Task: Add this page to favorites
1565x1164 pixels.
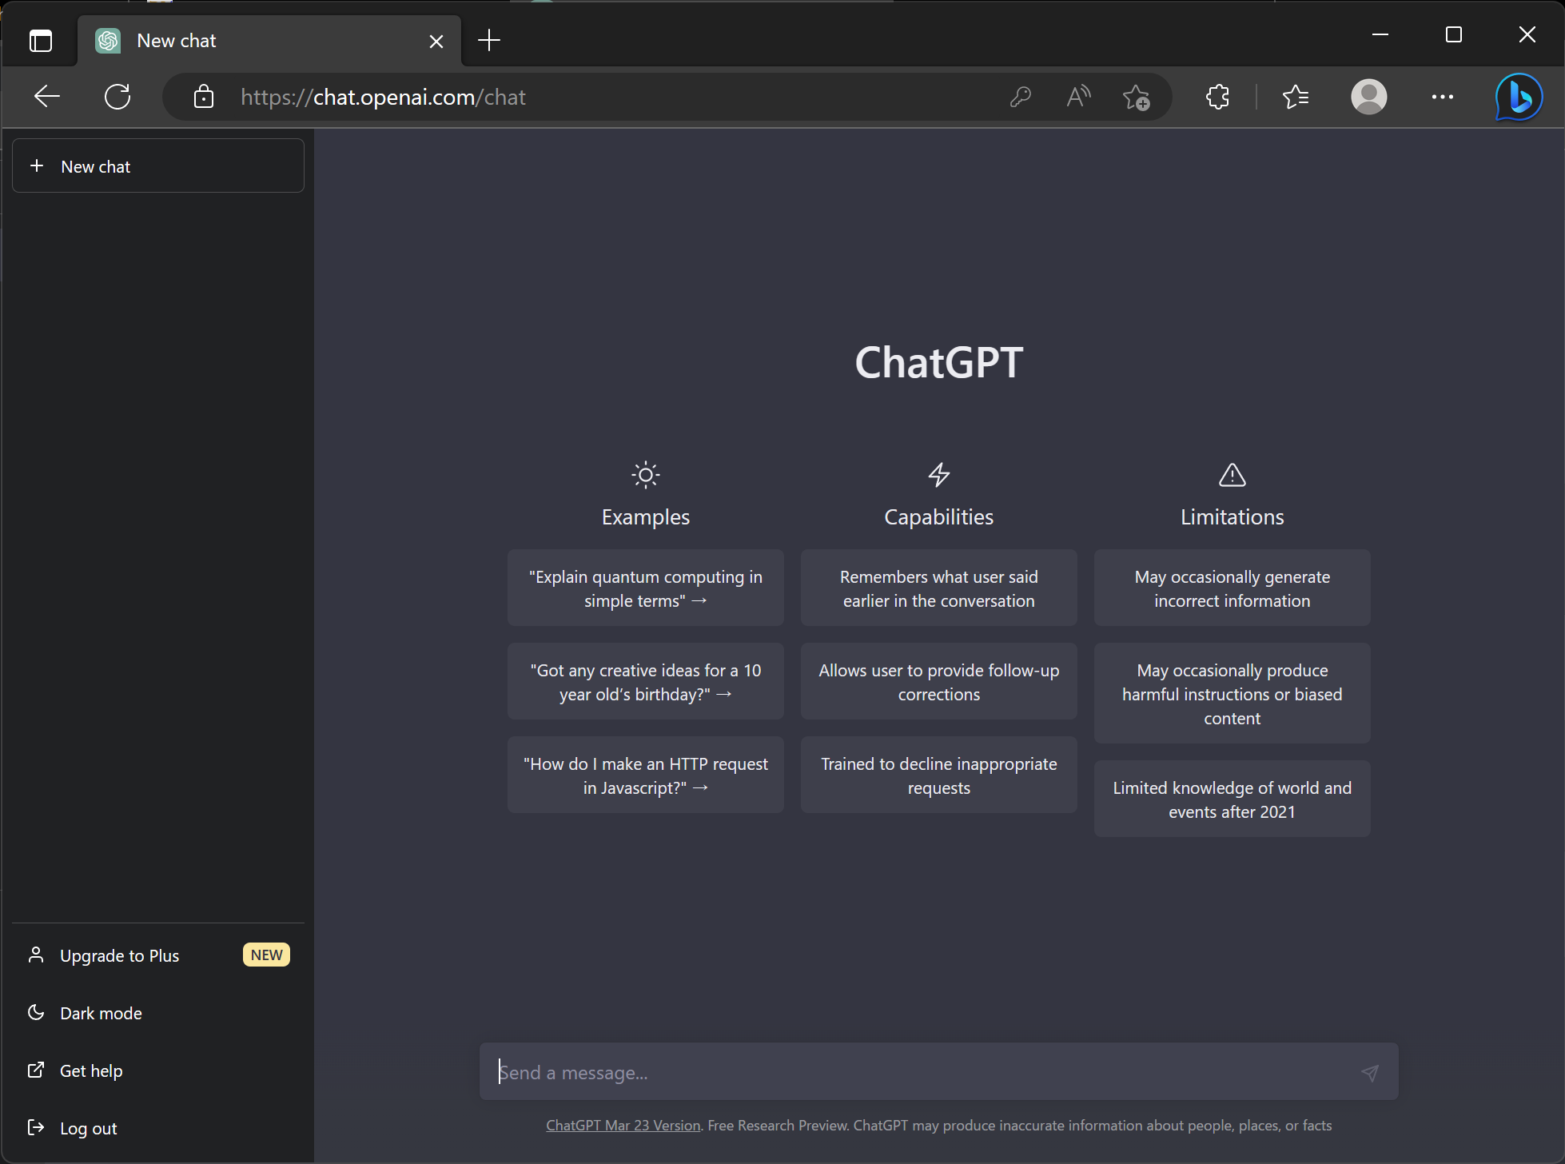Action: 1136,97
